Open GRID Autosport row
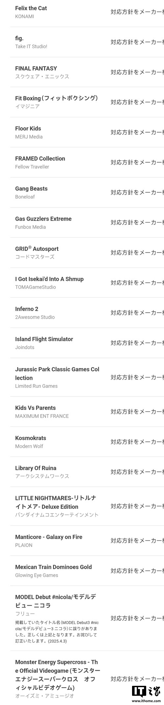 click(87, 253)
